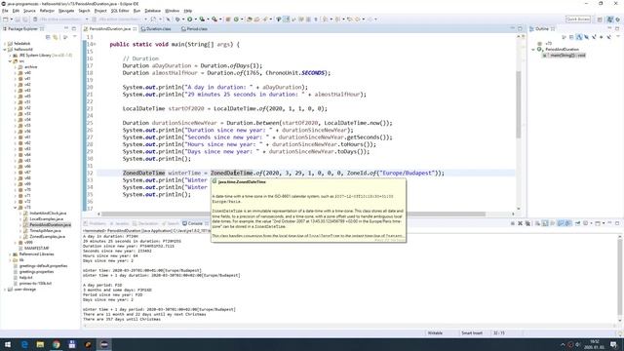Click the Save toolbar icon
This screenshot has height=351, width=624.
[18, 19]
